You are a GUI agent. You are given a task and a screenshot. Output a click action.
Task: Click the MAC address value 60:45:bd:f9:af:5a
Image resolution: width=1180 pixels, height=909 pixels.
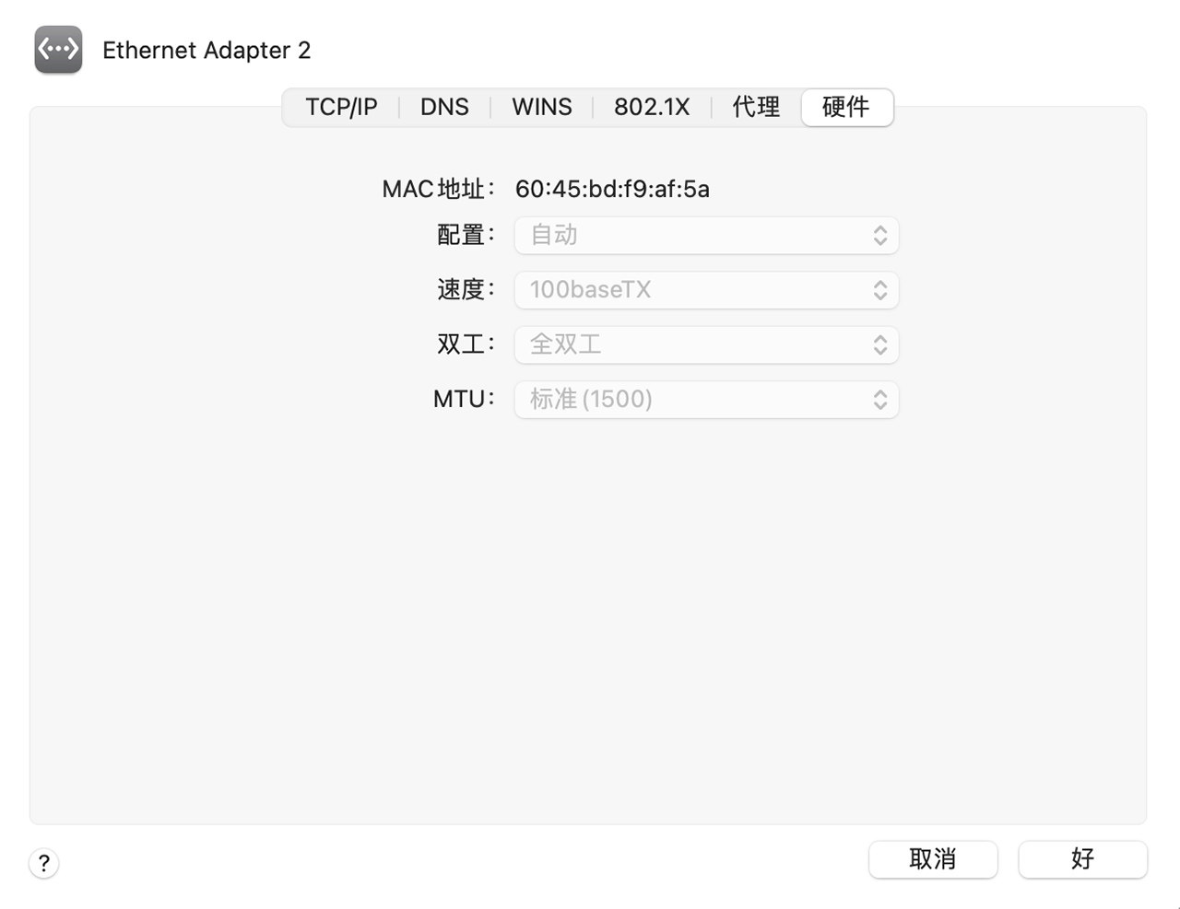(612, 189)
